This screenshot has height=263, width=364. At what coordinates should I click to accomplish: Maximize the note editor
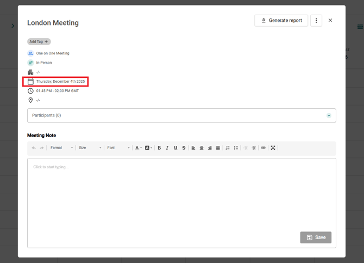[x=273, y=148]
